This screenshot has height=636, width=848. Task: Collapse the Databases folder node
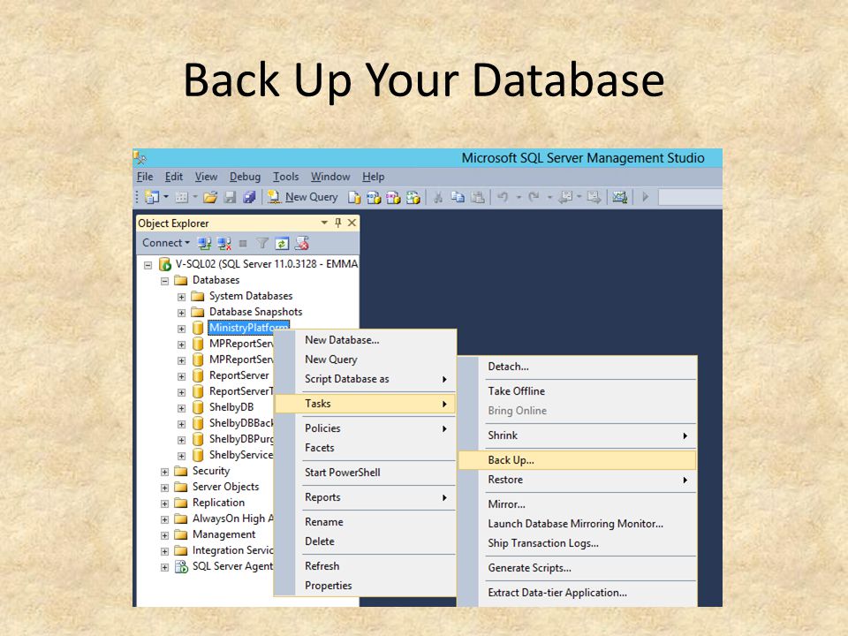click(164, 281)
